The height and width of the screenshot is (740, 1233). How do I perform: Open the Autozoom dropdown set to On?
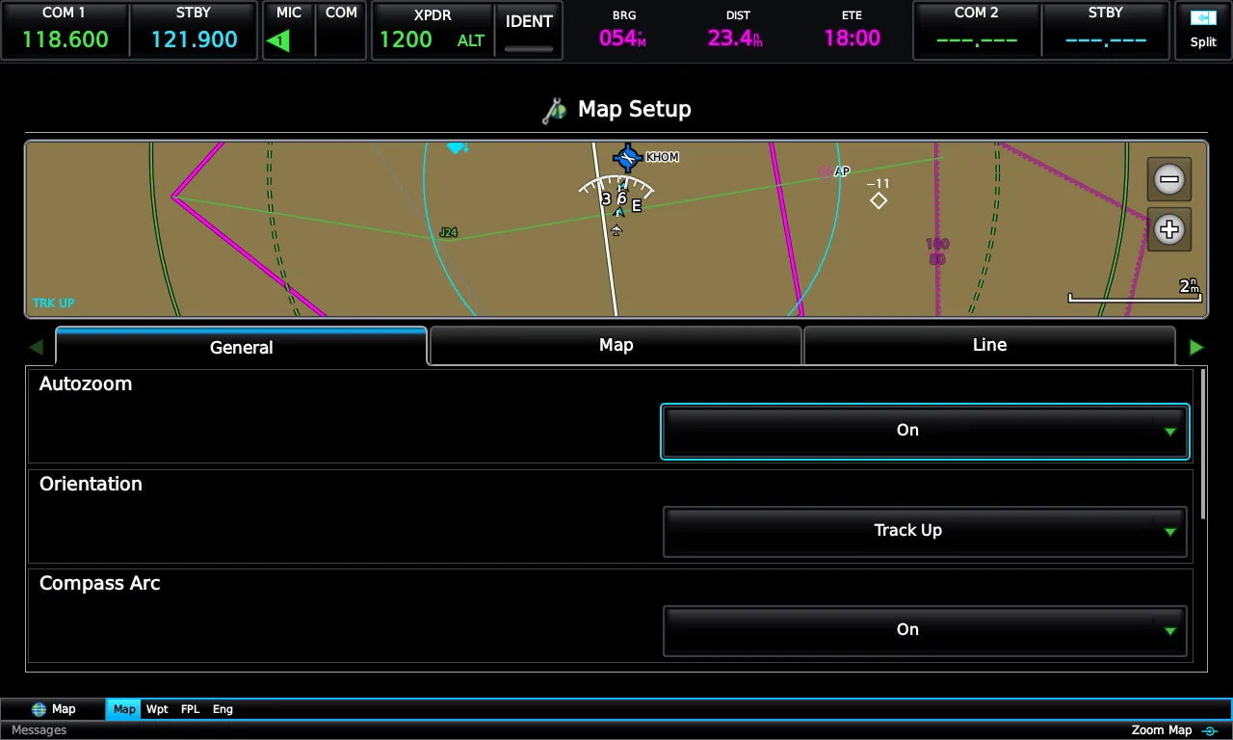(925, 431)
